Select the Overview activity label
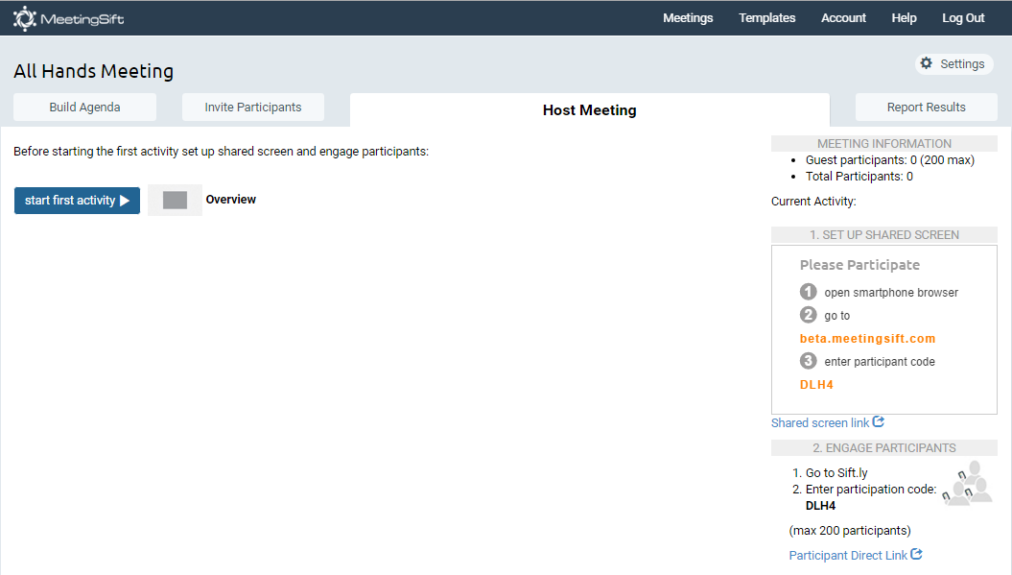Viewport: 1012px width, 575px height. [231, 200]
